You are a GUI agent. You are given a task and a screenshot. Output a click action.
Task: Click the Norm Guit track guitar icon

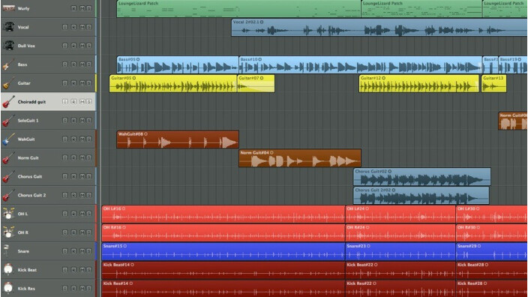point(9,157)
